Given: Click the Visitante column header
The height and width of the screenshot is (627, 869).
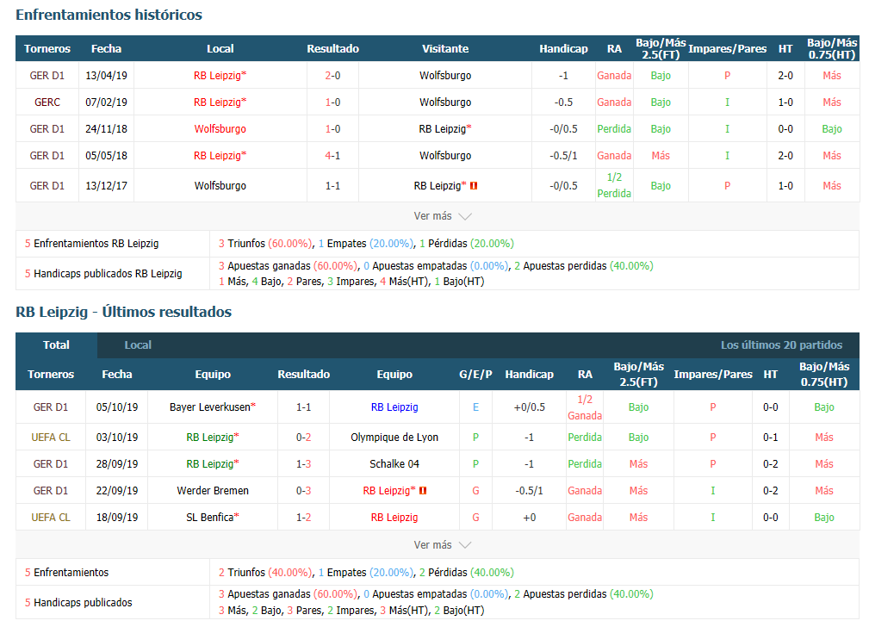Looking at the screenshot, I should [445, 49].
